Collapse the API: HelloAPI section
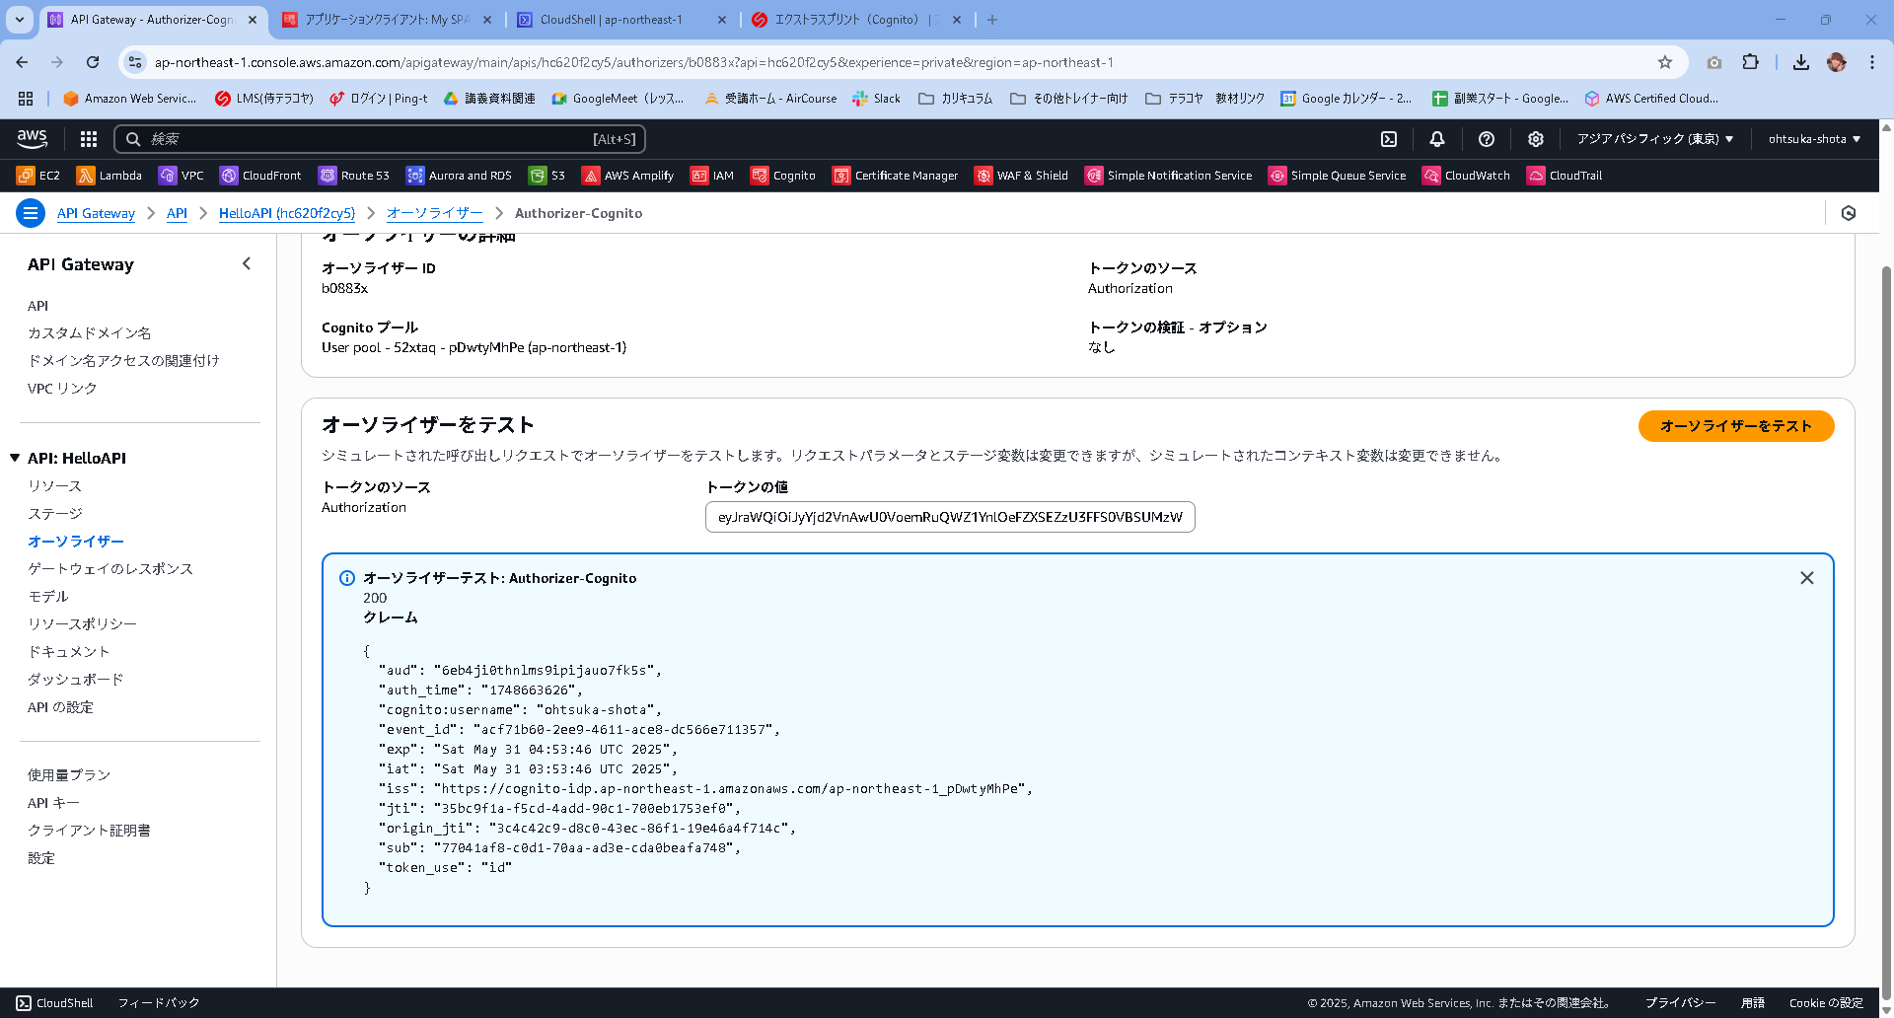 tap(14, 458)
